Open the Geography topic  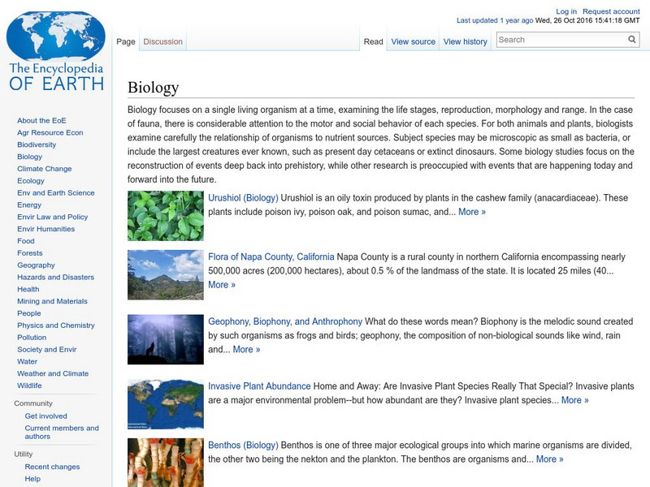pyautogui.click(x=36, y=265)
